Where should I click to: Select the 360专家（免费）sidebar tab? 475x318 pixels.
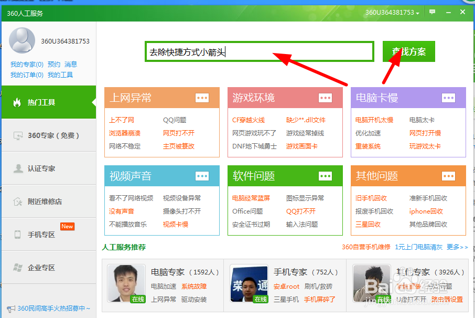(x=49, y=135)
